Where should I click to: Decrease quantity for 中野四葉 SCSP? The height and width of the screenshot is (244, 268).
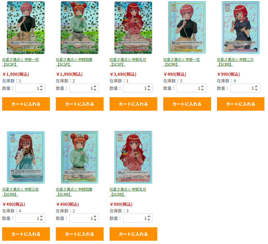tap(95, 90)
